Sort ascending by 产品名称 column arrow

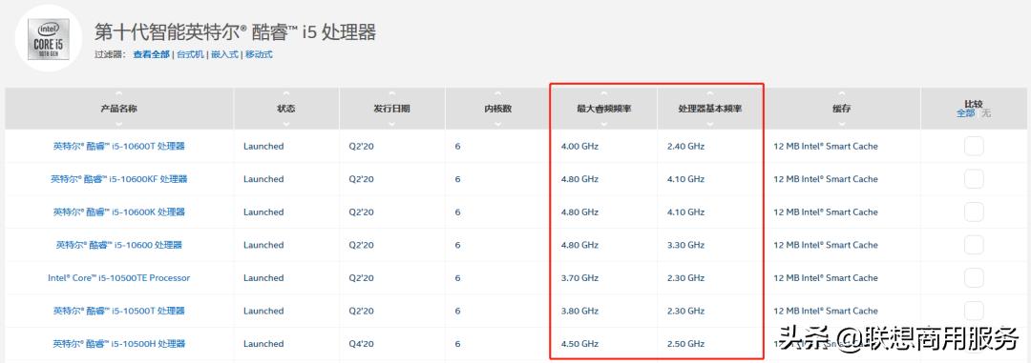tap(119, 93)
